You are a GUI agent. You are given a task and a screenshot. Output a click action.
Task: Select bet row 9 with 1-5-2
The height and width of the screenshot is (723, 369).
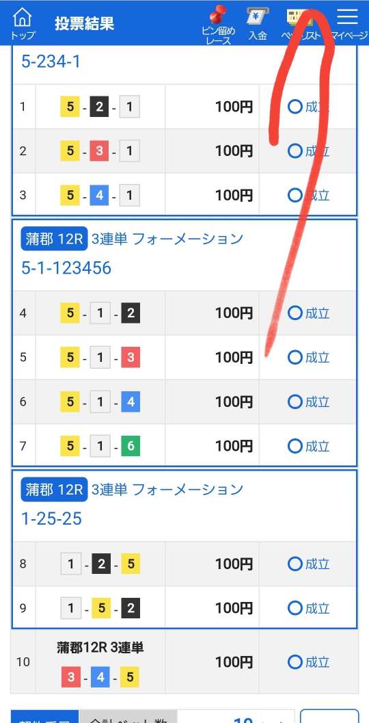pos(184,608)
